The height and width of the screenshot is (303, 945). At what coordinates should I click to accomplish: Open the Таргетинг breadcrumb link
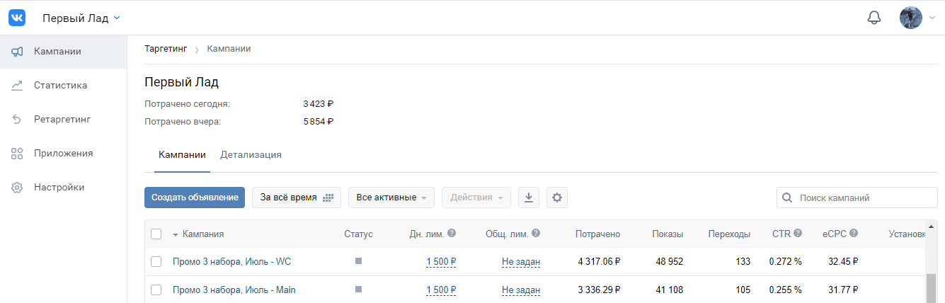166,49
